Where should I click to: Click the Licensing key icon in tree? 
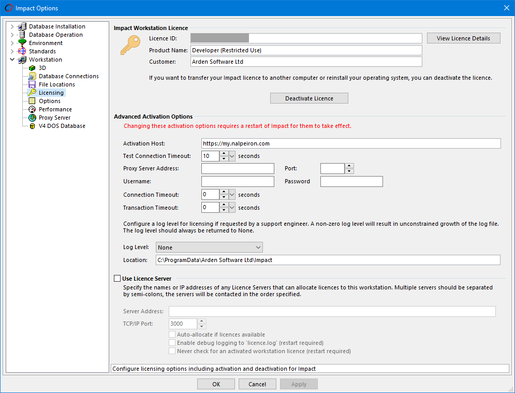tap(32, 93)
